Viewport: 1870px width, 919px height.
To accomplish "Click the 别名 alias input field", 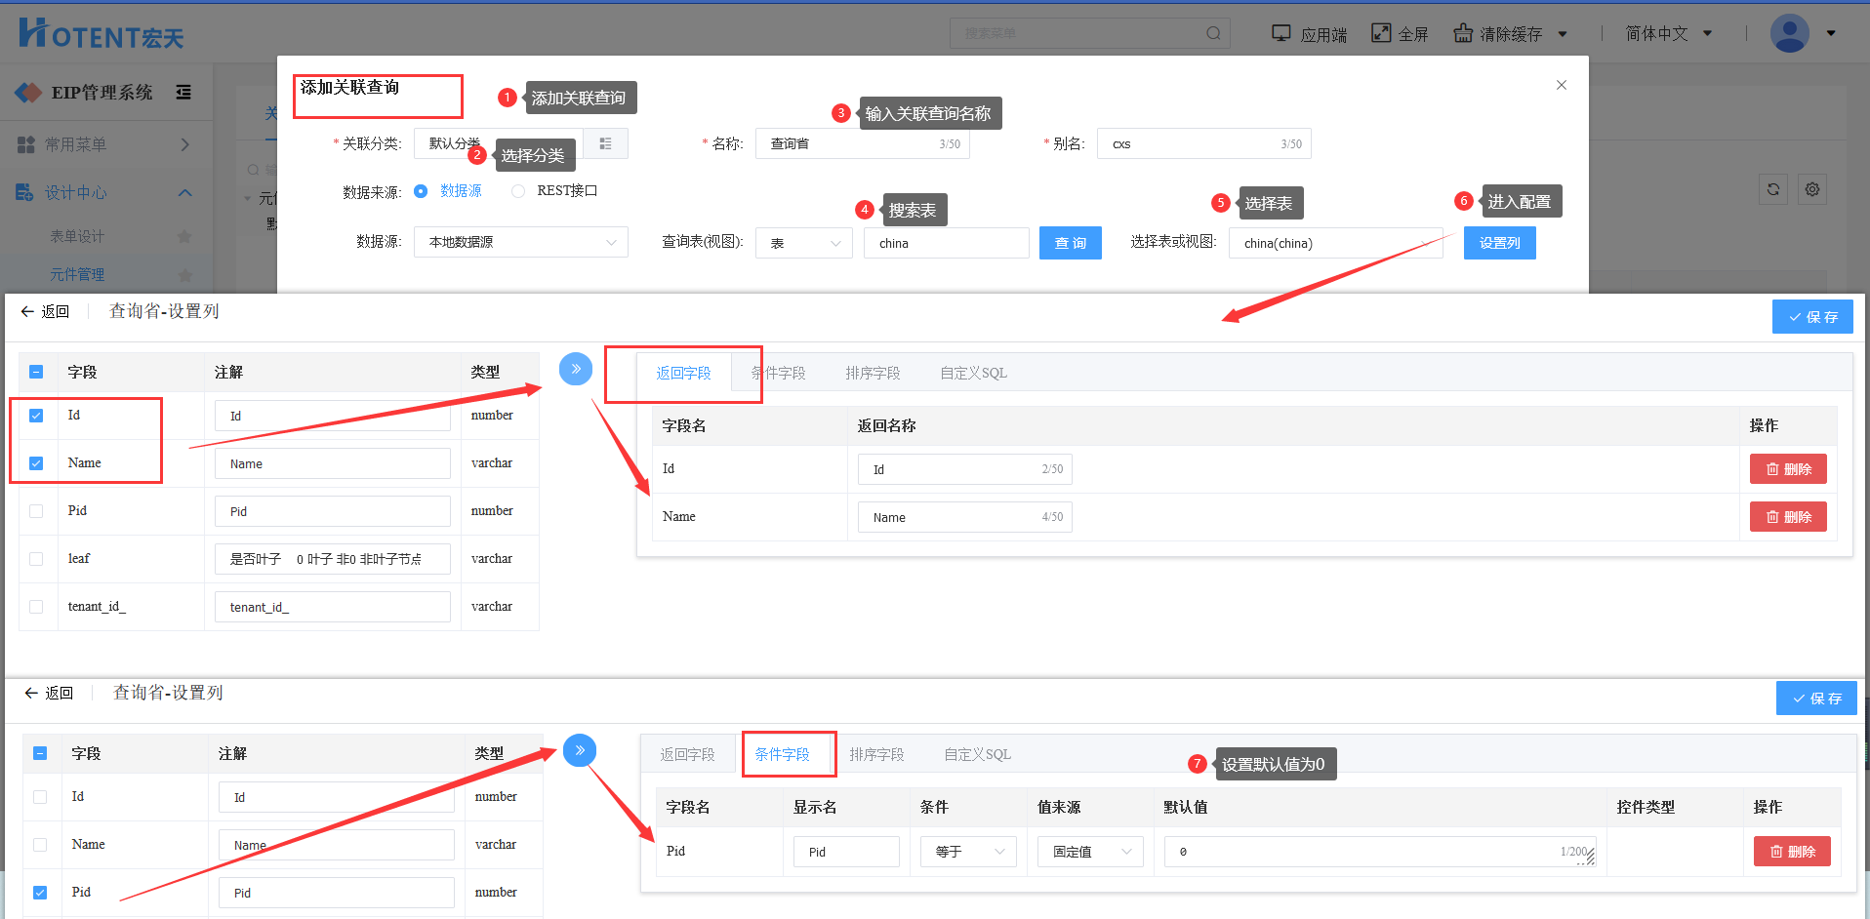I will pyautogui.click(x=1191, y=144).
